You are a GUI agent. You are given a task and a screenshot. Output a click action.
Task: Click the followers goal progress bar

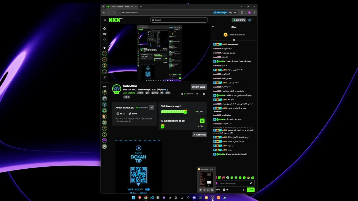tap(174, 112)
